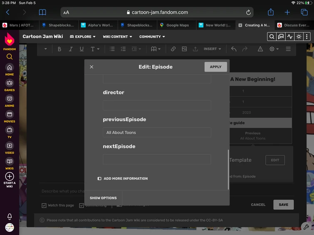
Task: Open notifications bell in sidebar
Action: coord(9,217)
